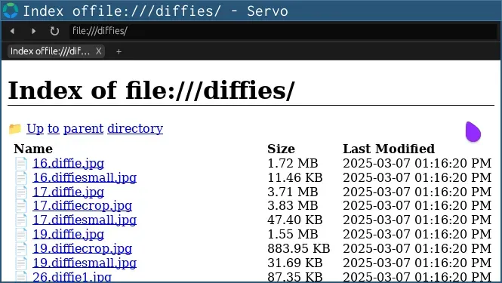Viewport: 502px width, 283px height.
Task: Open a new tab with plus button
Action: [119, 51]
